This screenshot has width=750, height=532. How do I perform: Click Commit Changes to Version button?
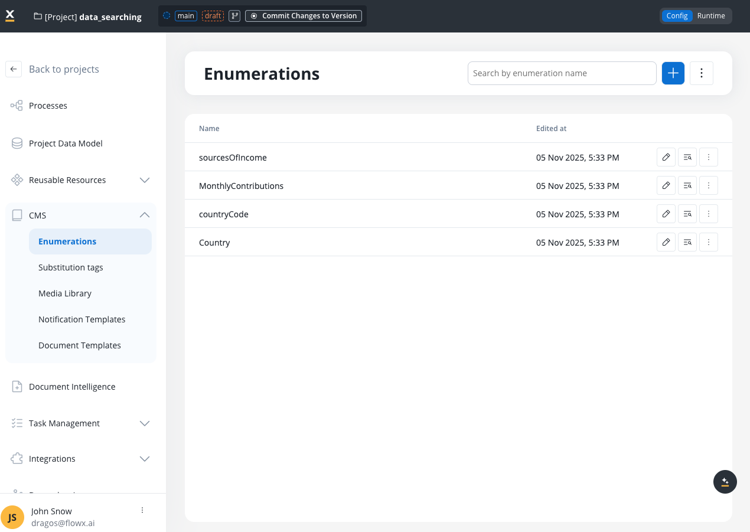tap(304, 16)
